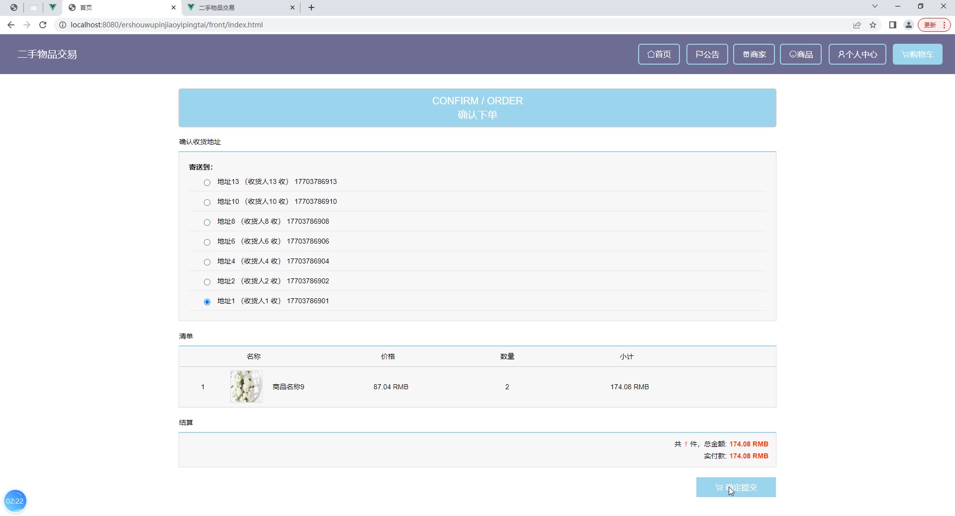Viewport: 955px width, 516px height.
Task: Open the browser side panel icon
Action: pyautogui.click(x=893, y=25)
